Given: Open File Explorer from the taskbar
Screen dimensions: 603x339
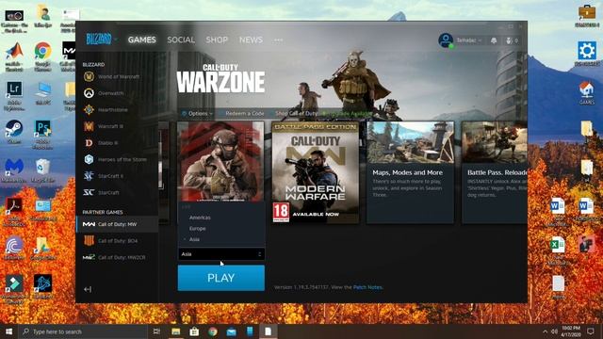Looking at the screenshot, I should (x=176, y=331).
